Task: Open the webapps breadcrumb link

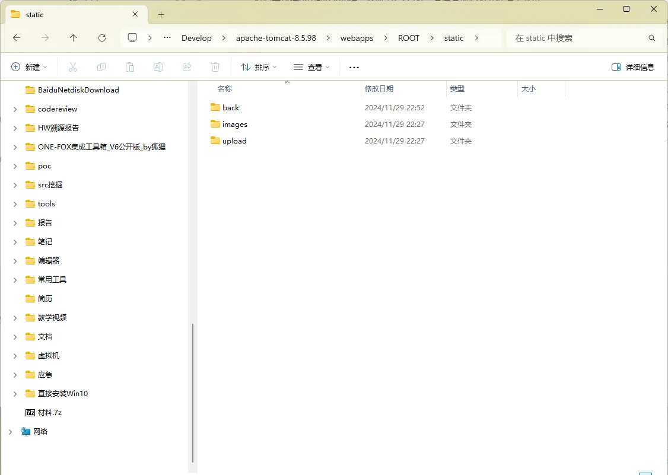Action: [x=357, y=37]
